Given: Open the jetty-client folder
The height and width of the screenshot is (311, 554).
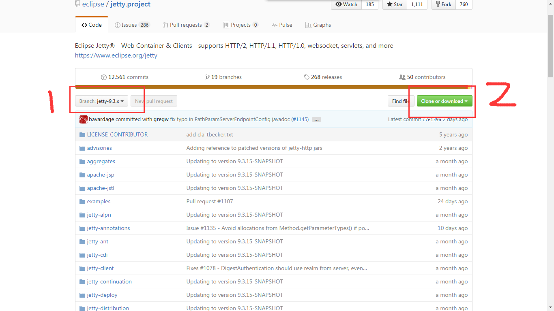Looking at the screenshot, I should pos(100,268).
